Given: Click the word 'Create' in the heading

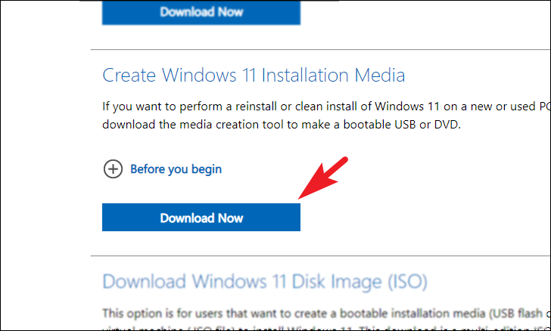Looking at the screenshot, I should (129, 75).
